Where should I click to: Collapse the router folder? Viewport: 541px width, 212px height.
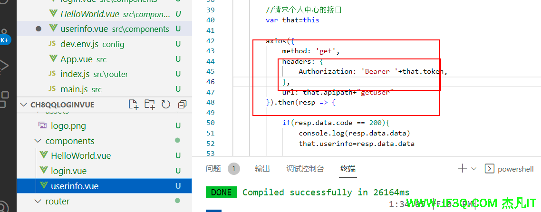point(38,202)
